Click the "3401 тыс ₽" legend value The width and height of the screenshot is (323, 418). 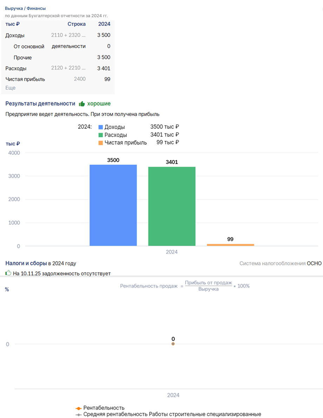point(164,135)
